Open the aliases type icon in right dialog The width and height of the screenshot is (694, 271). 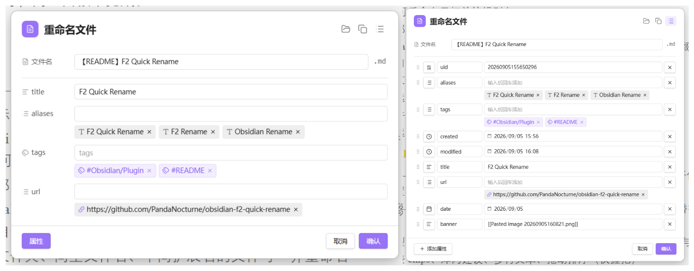click(429, 83)
